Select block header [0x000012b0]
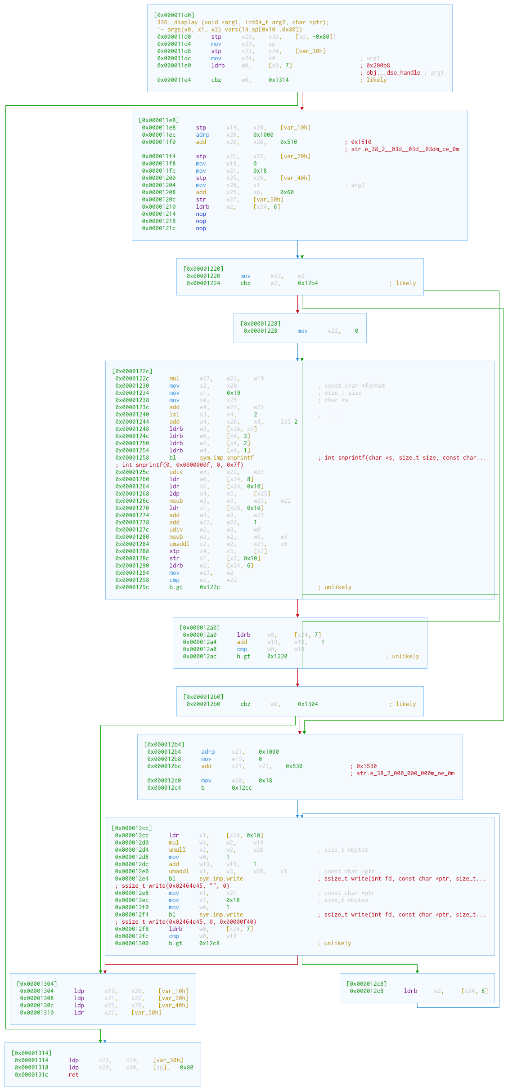The image size is (508, 1091). point(203,697)
